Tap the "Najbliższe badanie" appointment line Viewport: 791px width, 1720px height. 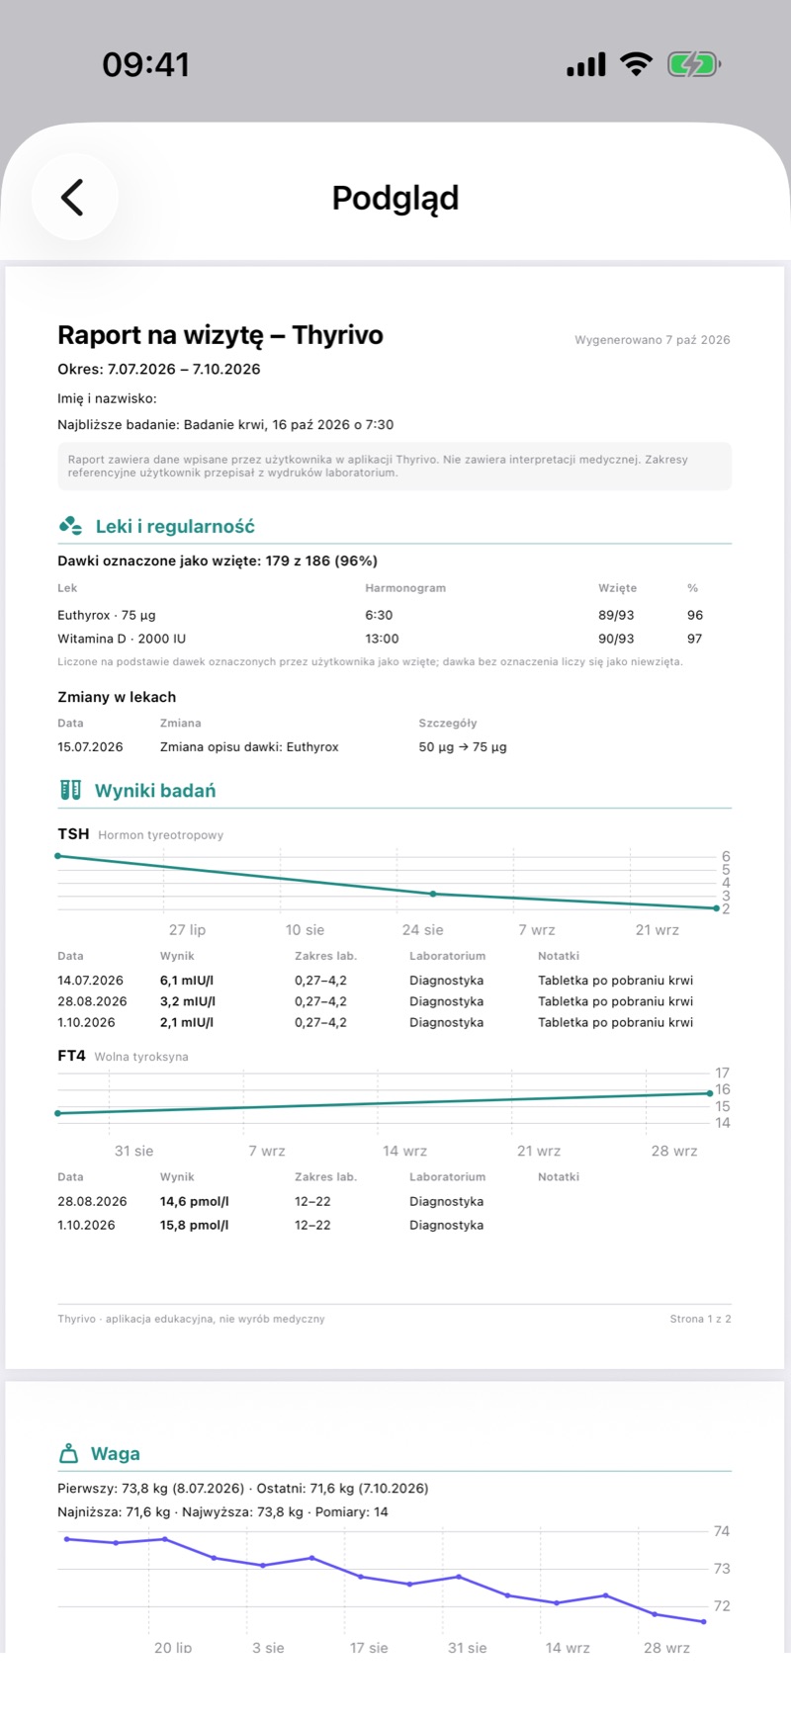225,425
